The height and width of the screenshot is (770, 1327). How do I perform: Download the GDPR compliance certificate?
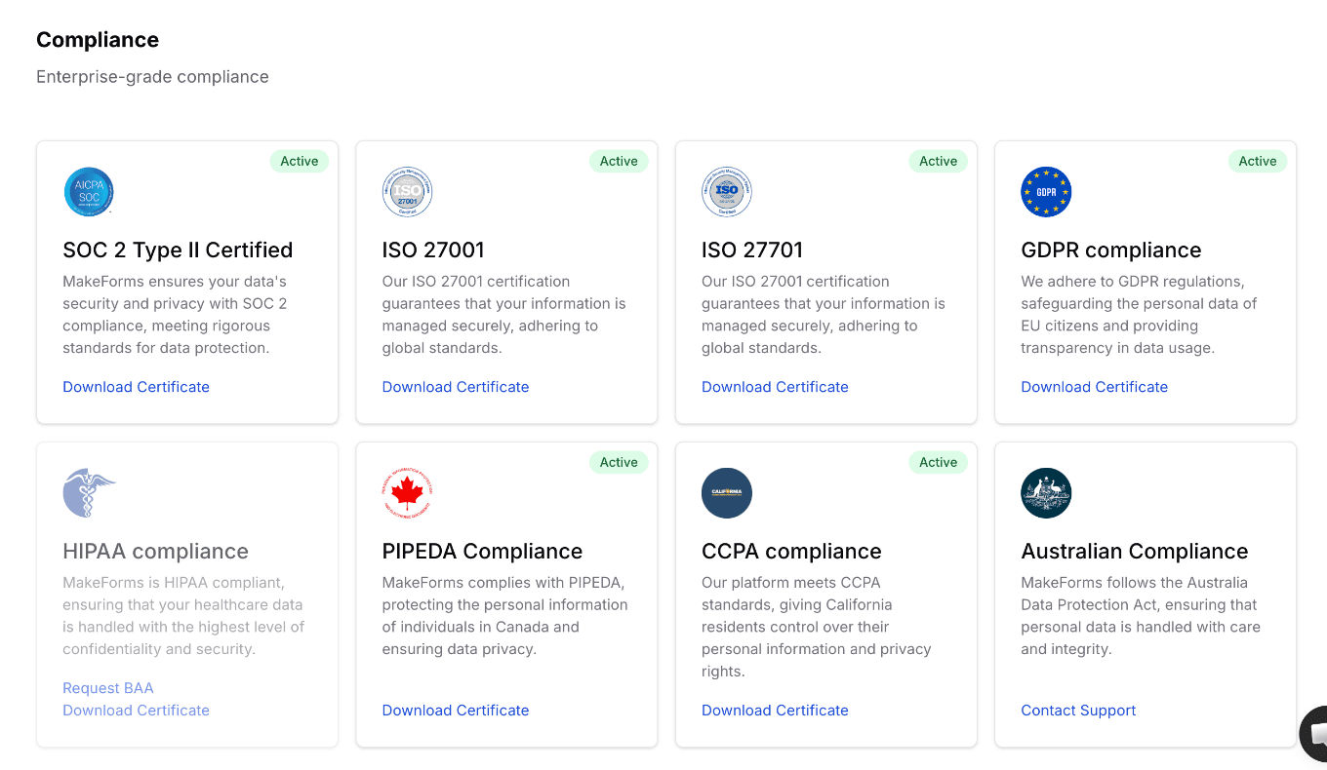coord(1094,387)
